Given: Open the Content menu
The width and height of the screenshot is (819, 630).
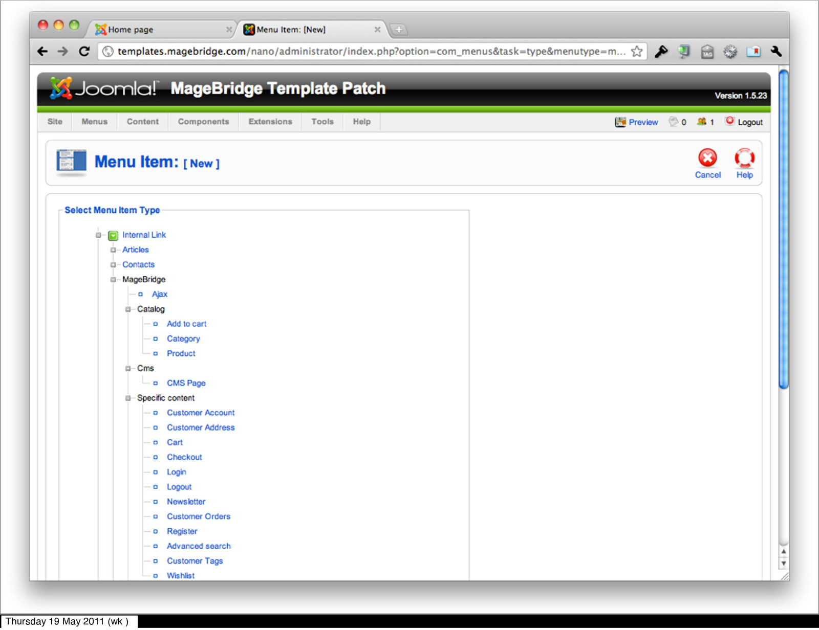Looking at the screenshot, I should (143, 122).
